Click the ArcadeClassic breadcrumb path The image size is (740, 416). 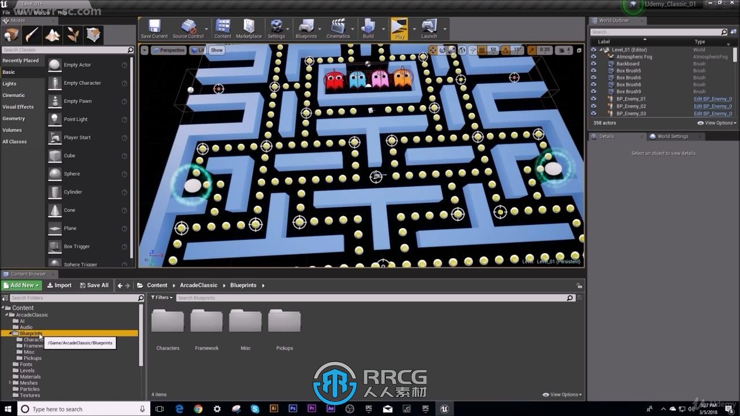click(x=198, y=285)
